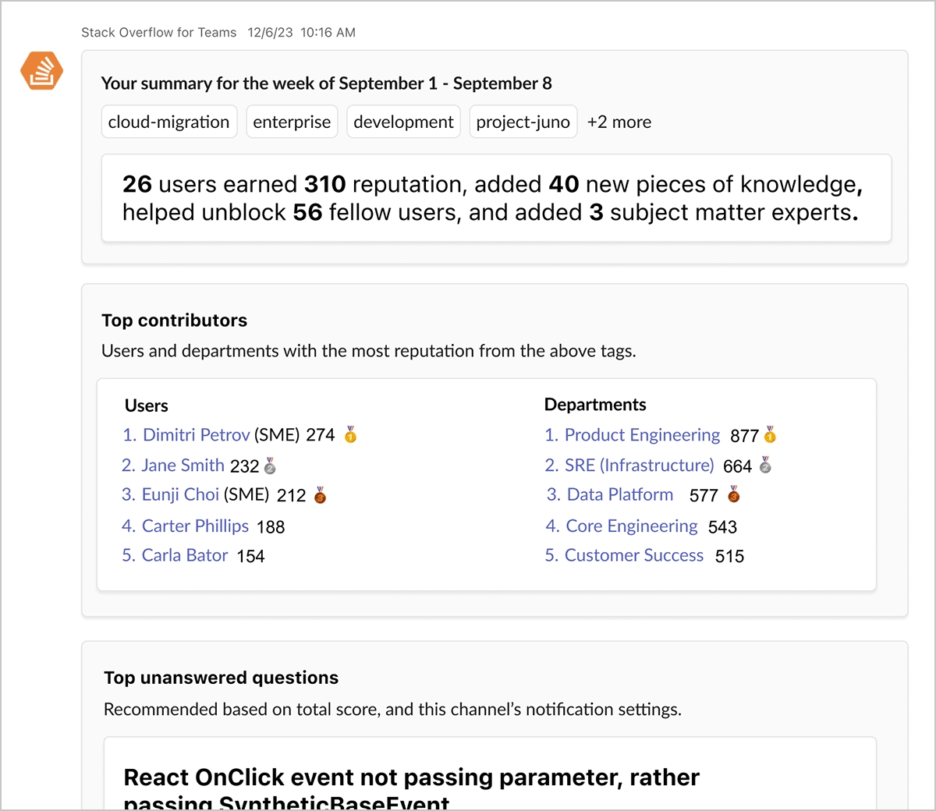Click the bronze medal next to Data Platform
The image size is (936, 811).
pyautogui.click(x=733, y=494)
